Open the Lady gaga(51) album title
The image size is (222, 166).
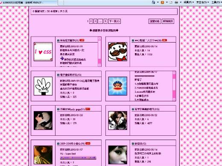tap(72, 109)
